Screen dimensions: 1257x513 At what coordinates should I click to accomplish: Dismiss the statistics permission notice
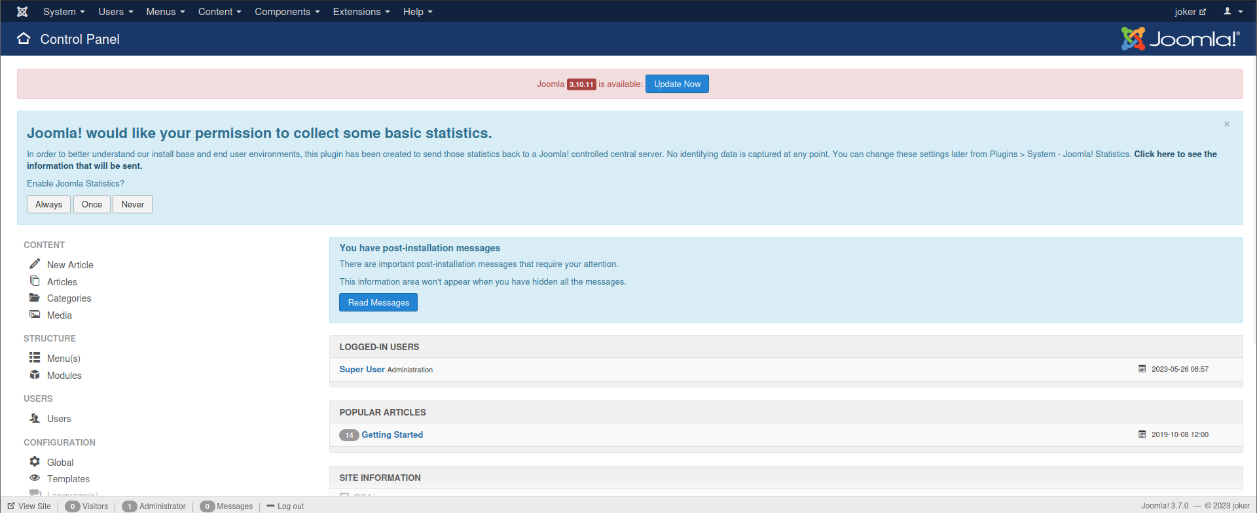[x=1227, y=124]
